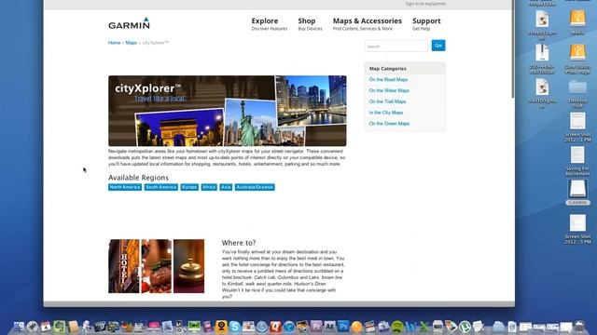Open the pink app icon in Dock
Viewport: 597px width, 335px height.
coord(153,327)
